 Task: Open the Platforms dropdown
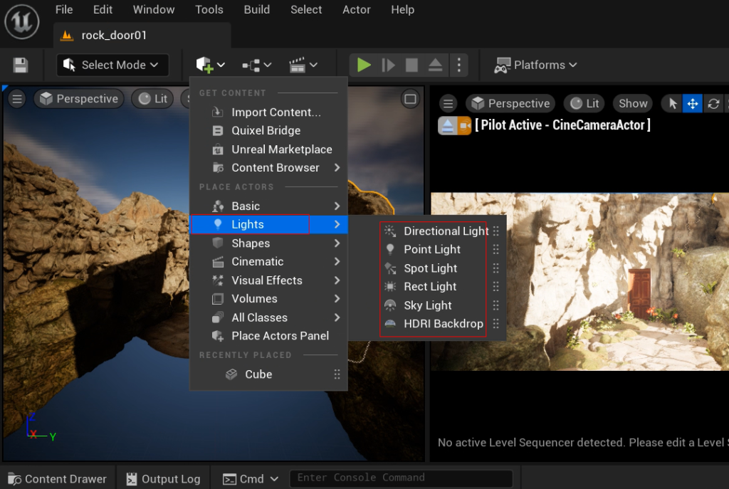(x=535, y=65)
